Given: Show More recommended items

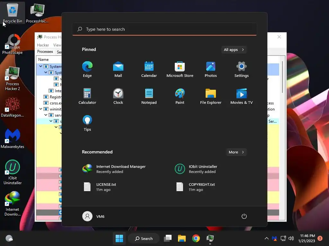Looking at the screenshot, I should click(x=236, y=152).
